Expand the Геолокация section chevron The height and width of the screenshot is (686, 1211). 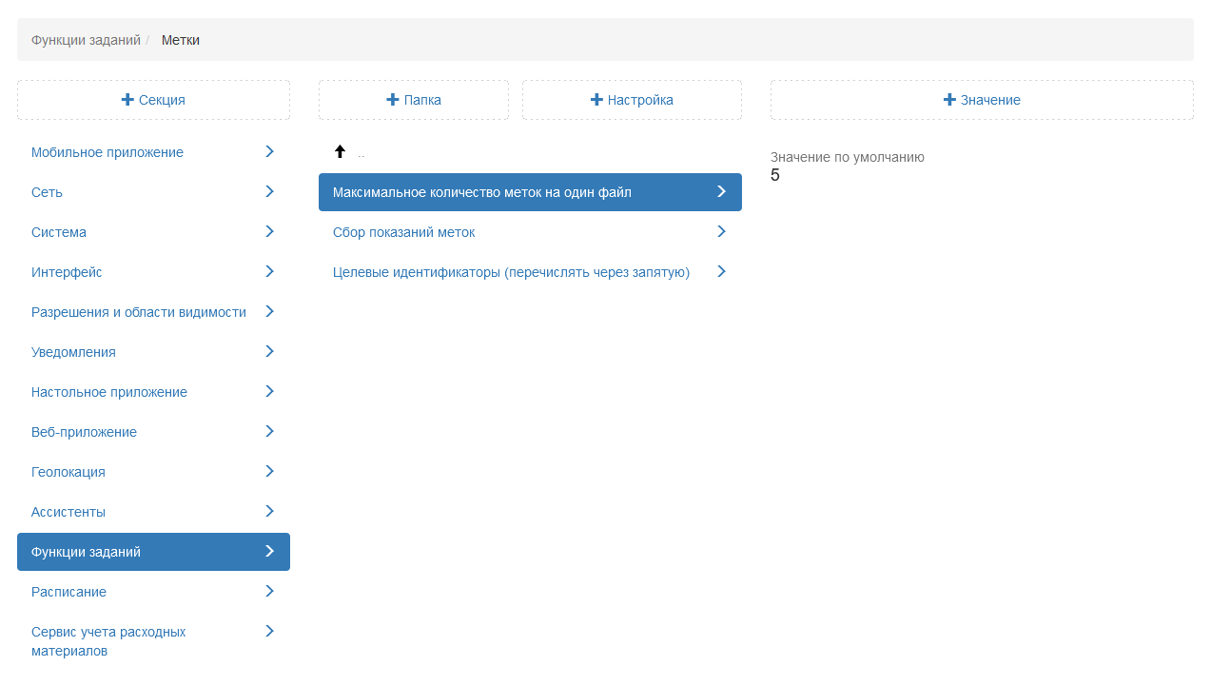point(270,471)
